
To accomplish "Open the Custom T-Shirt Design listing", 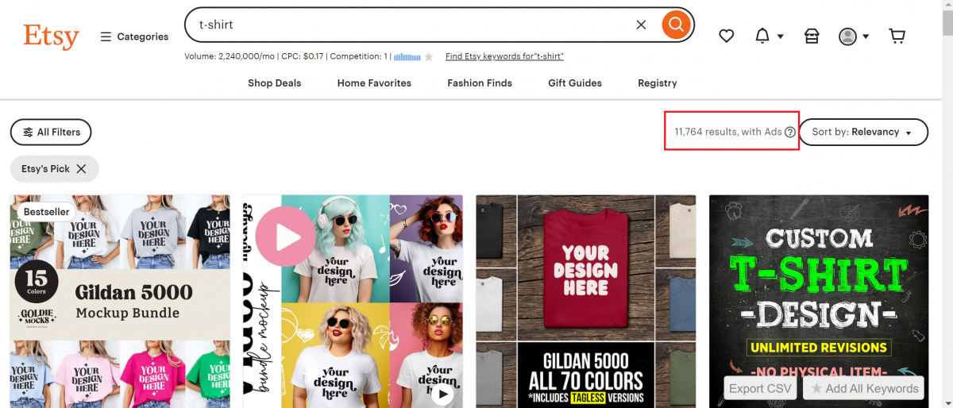I will [819, 302].
